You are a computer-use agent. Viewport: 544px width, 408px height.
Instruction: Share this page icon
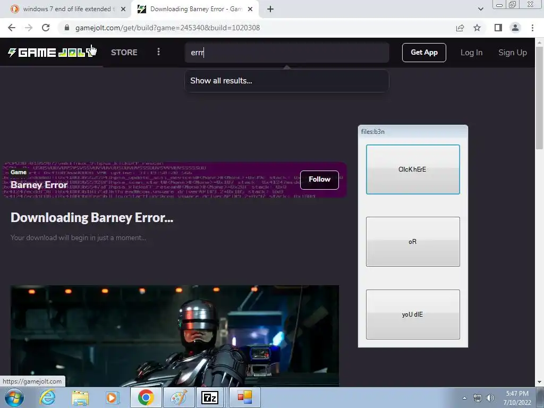tap(460, 28)
